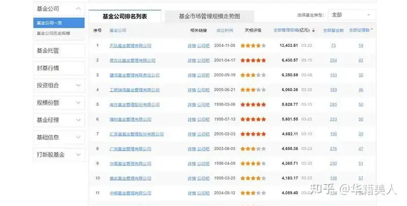Open 中银基金管理有限公司 link
This screenshot has width=407, height=206.
(x=131, y=194)
